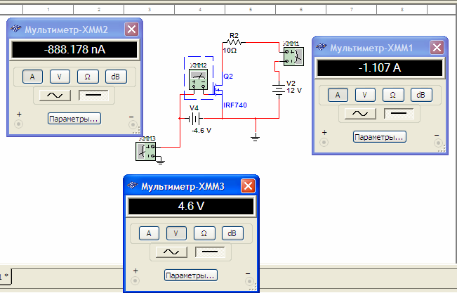Select the XMM1 multimeter instrument in schematic

click(293, 56)
